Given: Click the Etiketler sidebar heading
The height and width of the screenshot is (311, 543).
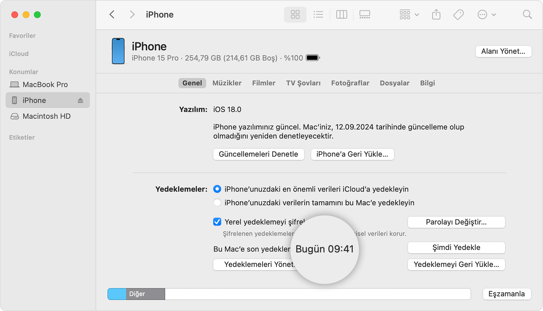Looking at the screenshot, I should coord(22,137).
